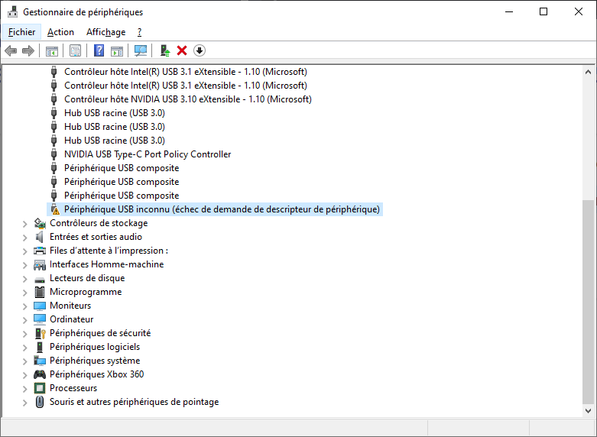The image size is (597, 437).
Task: Open the Fichier menu
Action: pyautogui.click(x=22, y=32)
